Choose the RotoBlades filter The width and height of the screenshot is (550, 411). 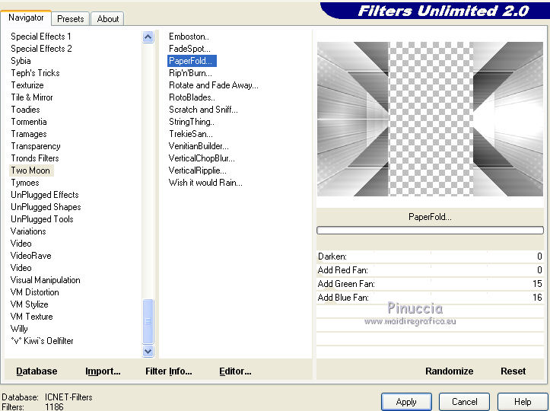click(192, 97)
